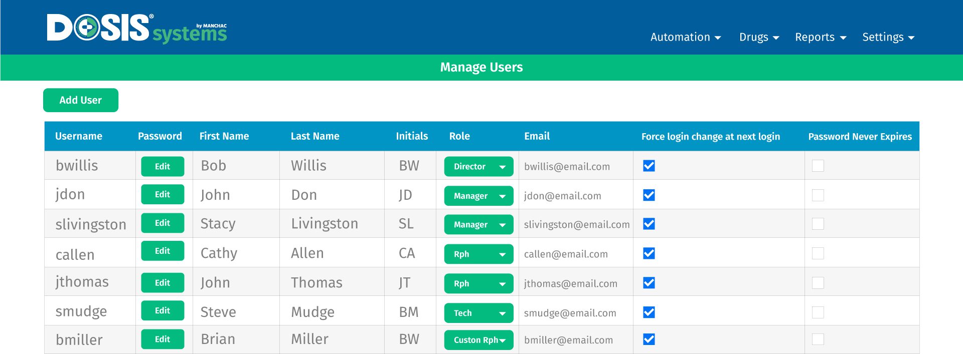Click the last name Livingston

325,223
